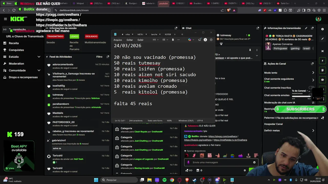Select the brasil stream tag
This screenshot has width=328, height=184.
click(x=306, y=48)
